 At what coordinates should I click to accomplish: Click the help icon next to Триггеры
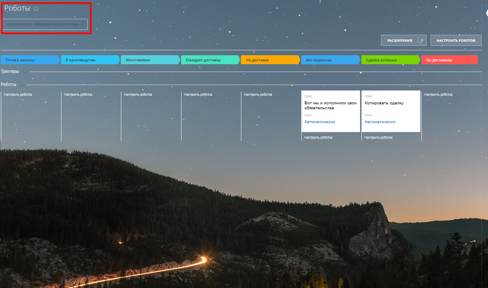25,72
